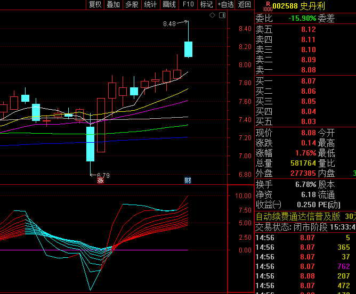Click the red 涨 marker icon

[x=100, y=181]
